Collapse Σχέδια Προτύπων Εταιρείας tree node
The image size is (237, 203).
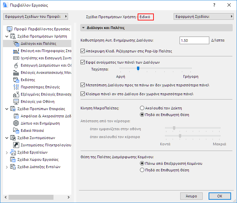pyautogui.click(x=7, y=109)
